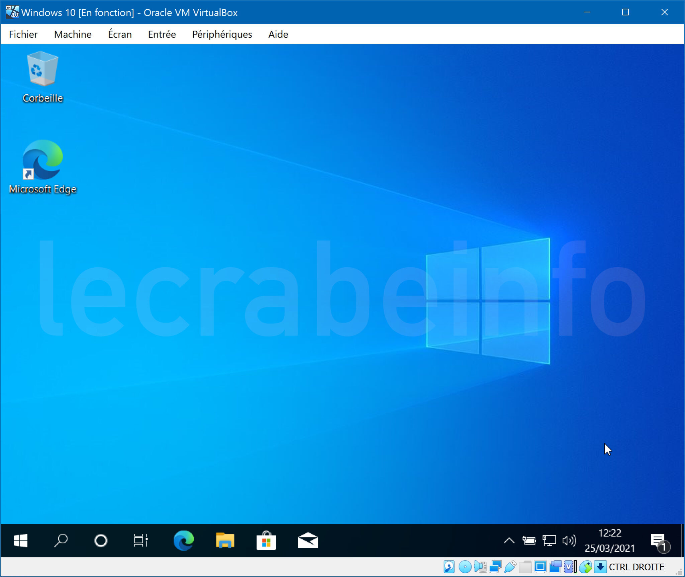685x577 pixels.
Task: Launch Microsoft Edge from the taskbar
Action: pyautogui.click(x=184, y=540)
